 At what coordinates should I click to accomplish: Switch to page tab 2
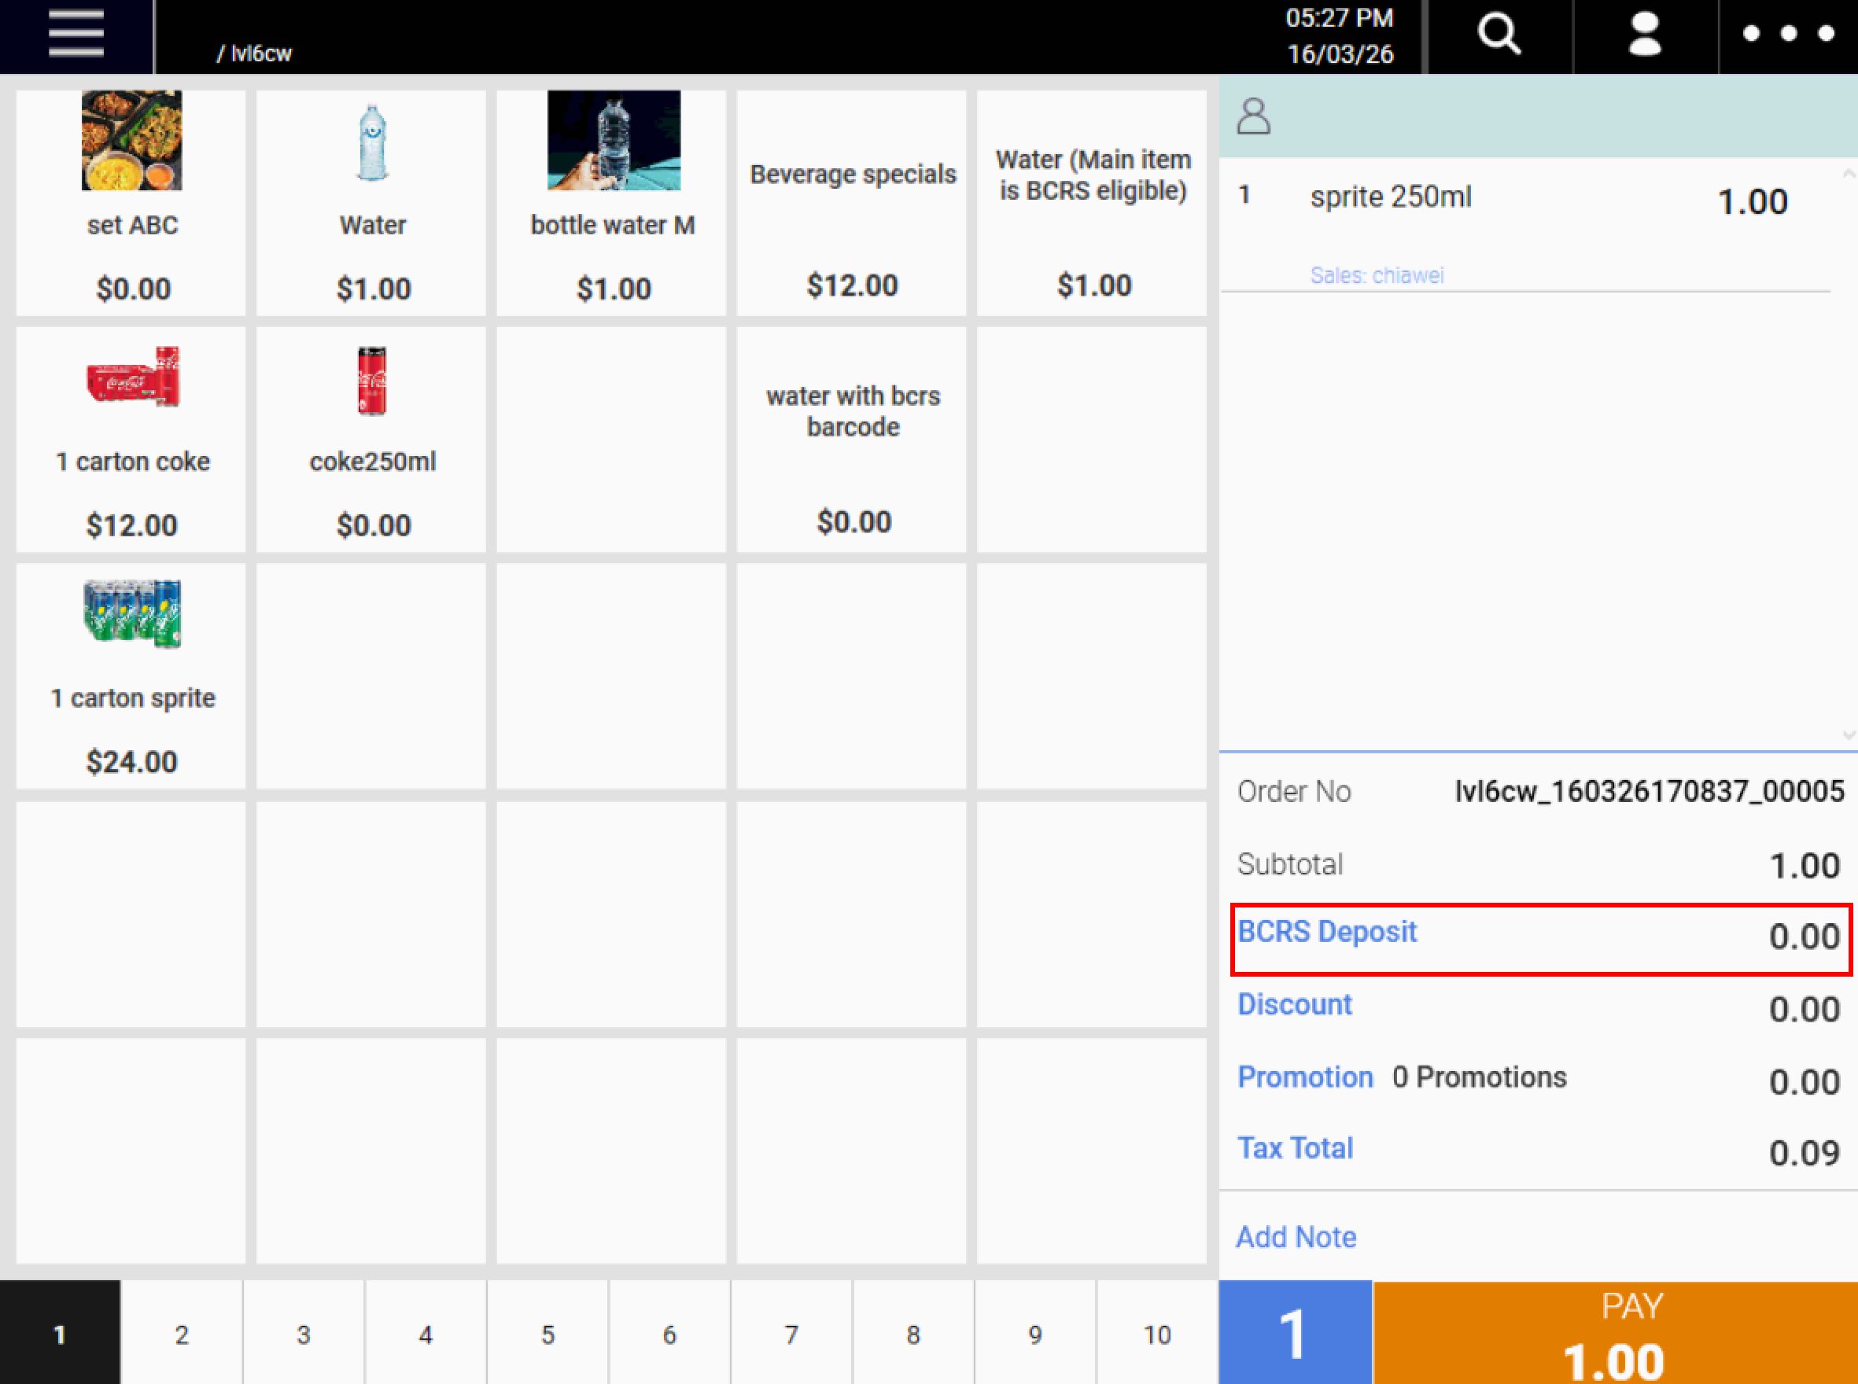pyautogui.click(x=181, y=1334)
